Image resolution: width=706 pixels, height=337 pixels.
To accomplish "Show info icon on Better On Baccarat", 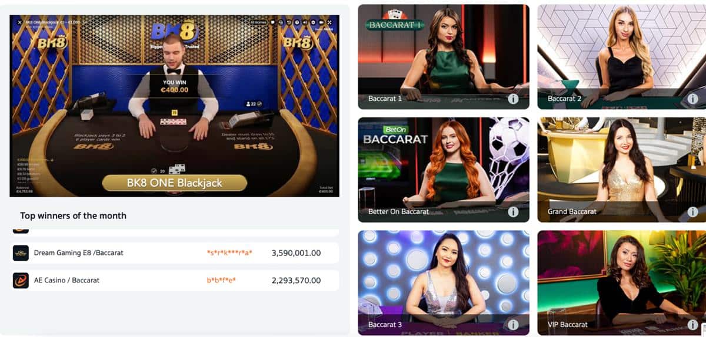I will click(513, 211).
